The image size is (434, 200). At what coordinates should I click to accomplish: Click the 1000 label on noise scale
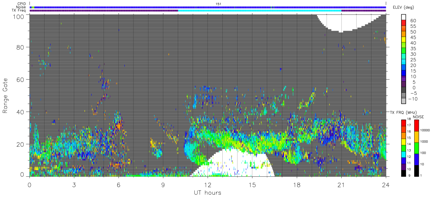424,141
